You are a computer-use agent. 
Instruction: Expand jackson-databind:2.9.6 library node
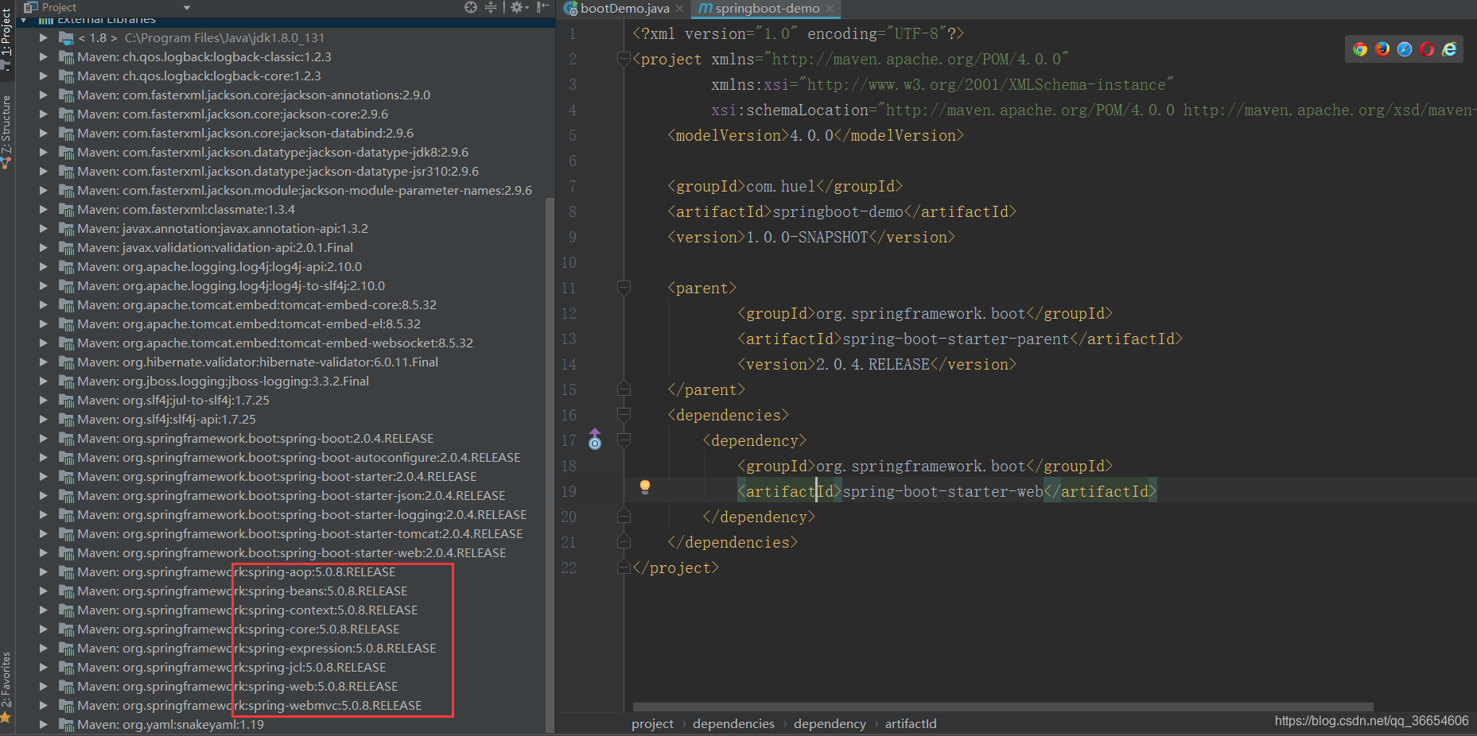tap(43, 133)
